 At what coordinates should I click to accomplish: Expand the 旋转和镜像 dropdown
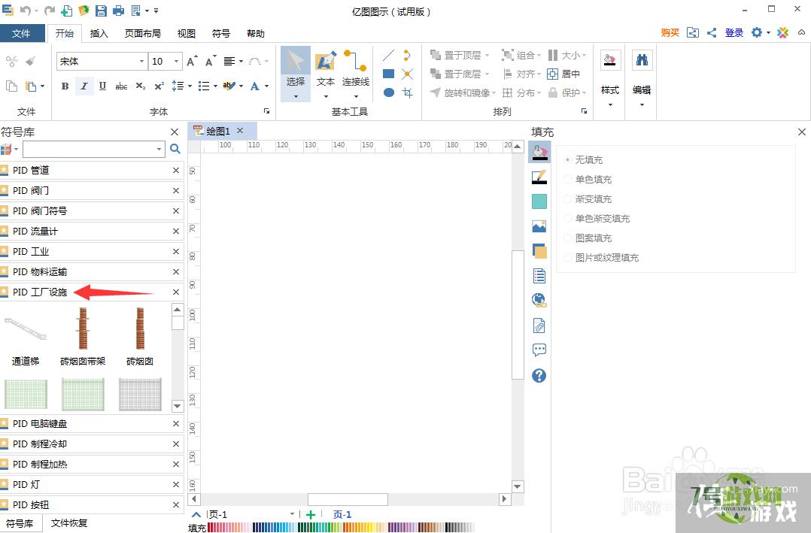pyautogui.click(x=494, y=93)
